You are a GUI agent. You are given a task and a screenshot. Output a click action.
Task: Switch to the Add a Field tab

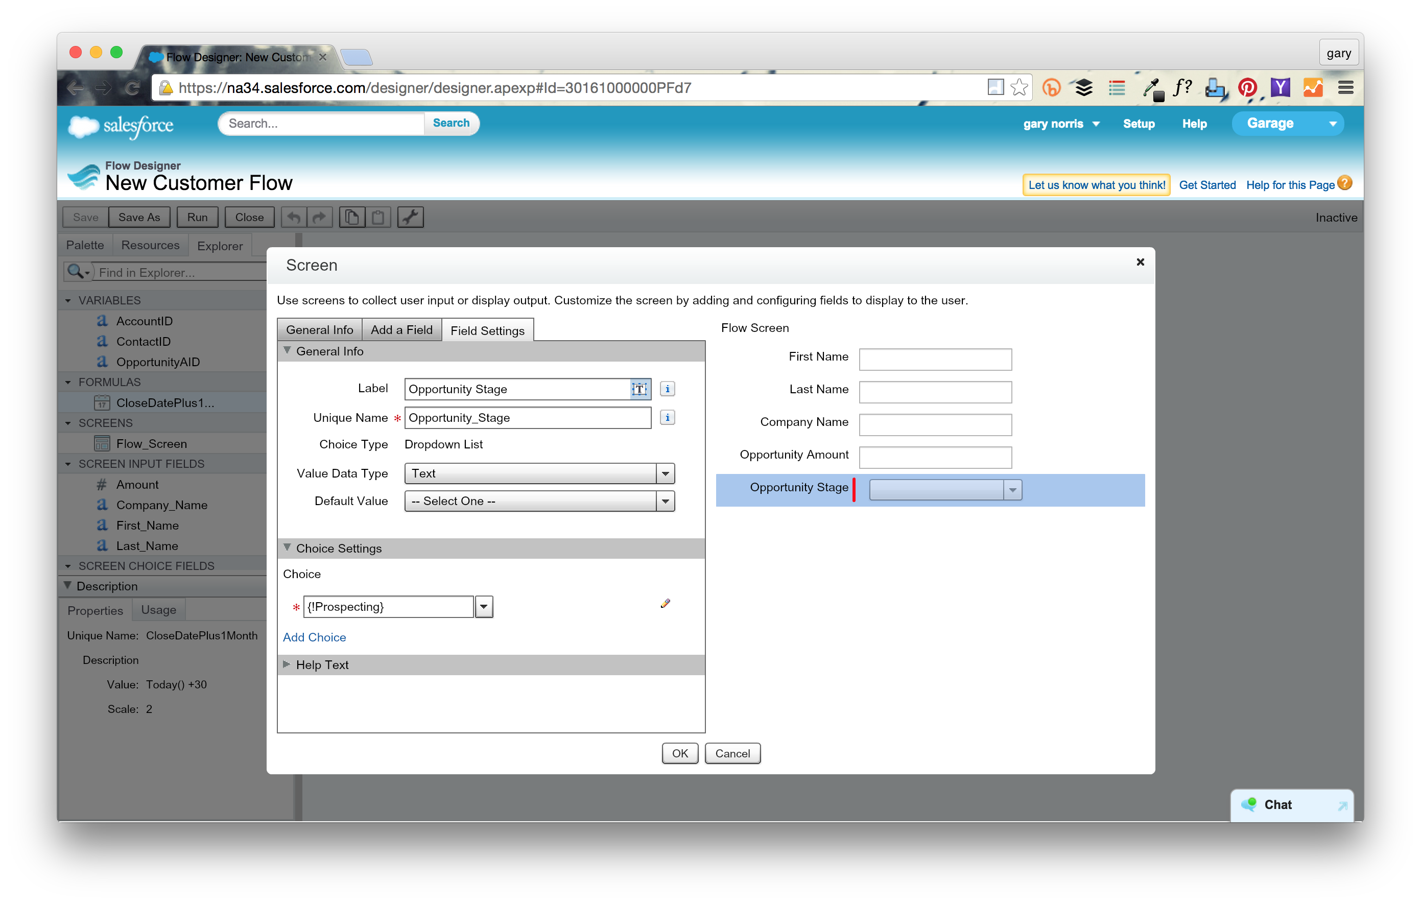click(x=401, y=330)
